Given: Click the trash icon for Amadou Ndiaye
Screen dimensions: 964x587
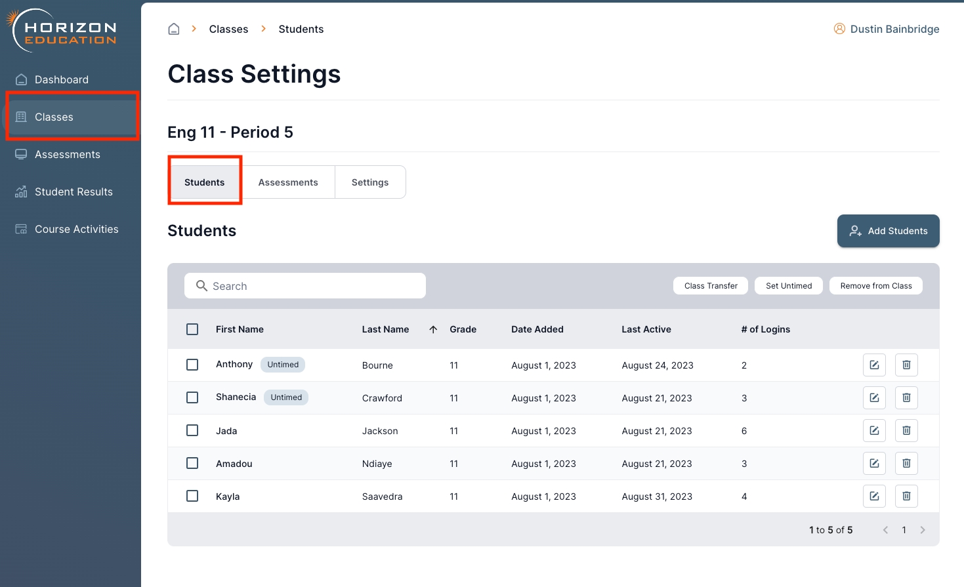Looking at the screenshot, I should pyautogui.click(x=906, y=464).
